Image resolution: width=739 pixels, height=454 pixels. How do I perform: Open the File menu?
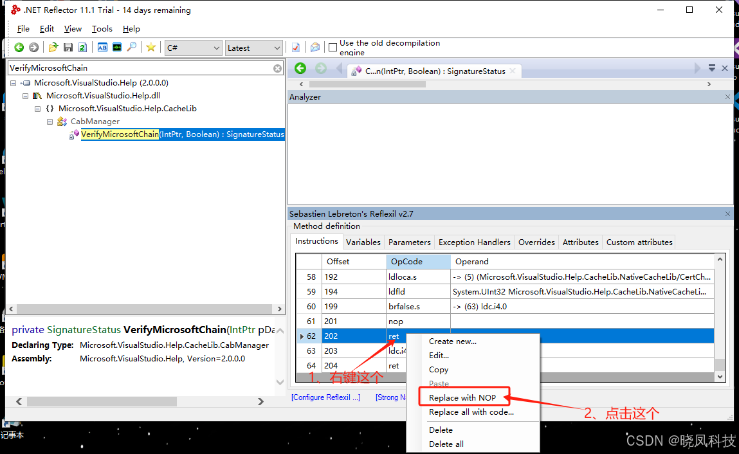click(x=23, y=29)
